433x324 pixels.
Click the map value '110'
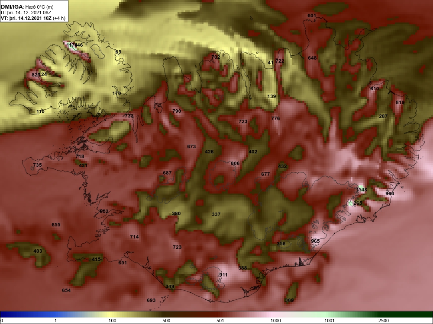[x=40, y=111]
